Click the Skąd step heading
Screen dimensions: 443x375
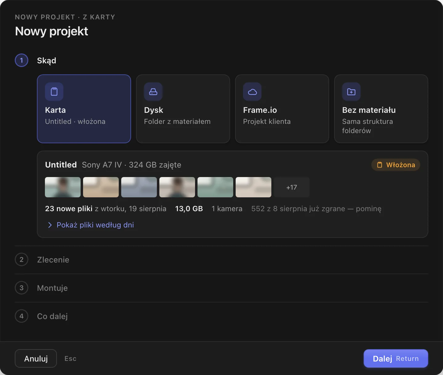46,61
